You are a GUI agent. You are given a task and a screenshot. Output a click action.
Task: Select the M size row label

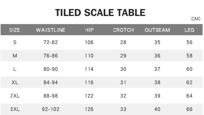(15, 56)
